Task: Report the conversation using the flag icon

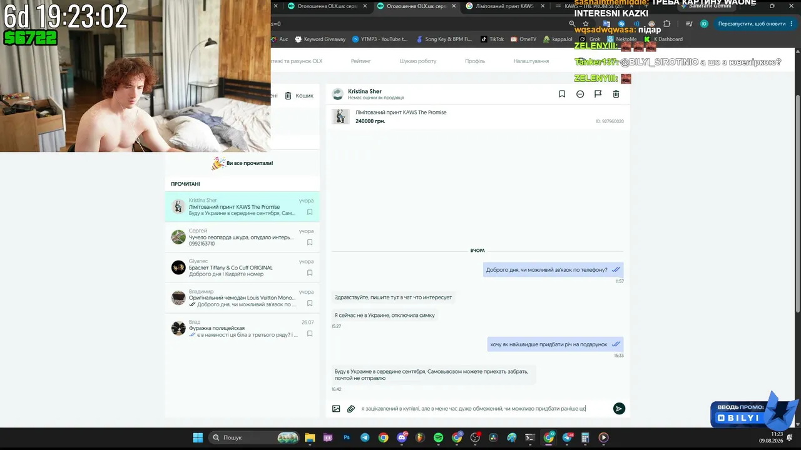Action: point(598,94)
